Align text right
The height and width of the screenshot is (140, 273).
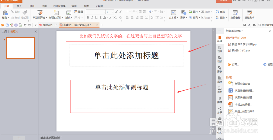(137, 17)
